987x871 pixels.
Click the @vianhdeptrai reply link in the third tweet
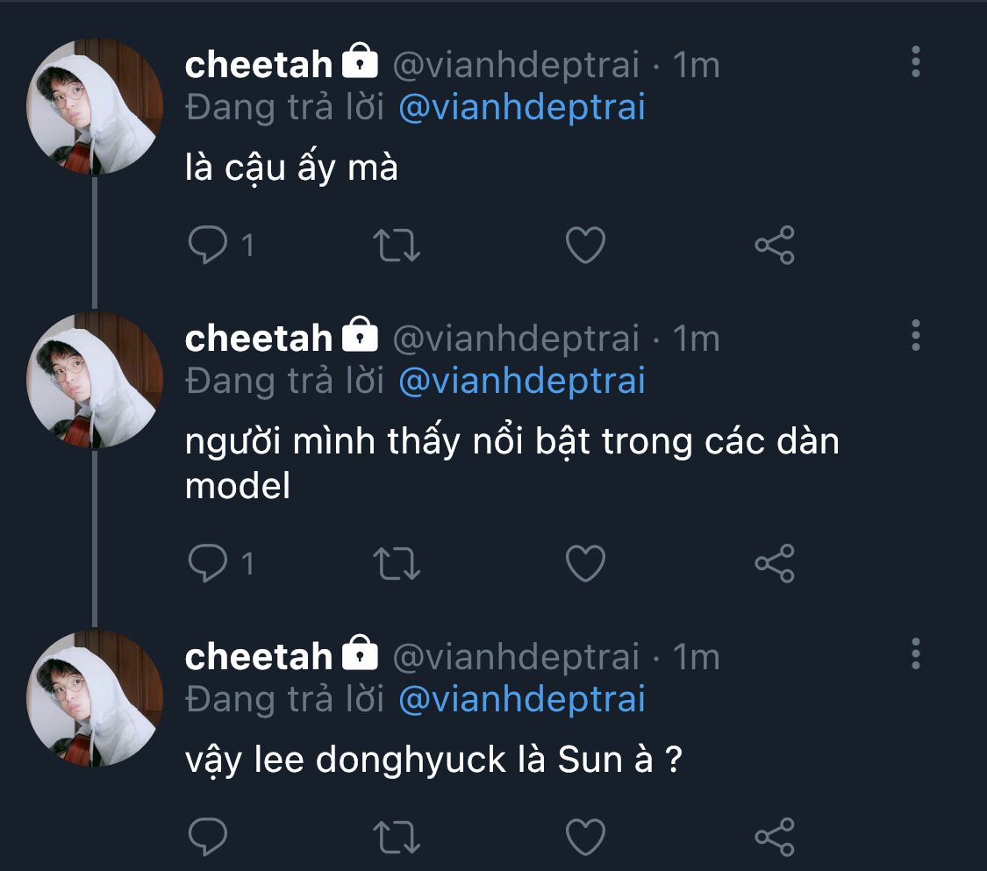coord(521,699)
